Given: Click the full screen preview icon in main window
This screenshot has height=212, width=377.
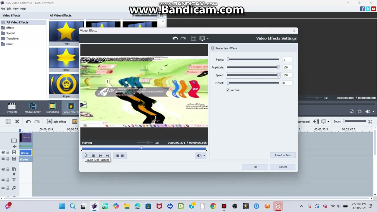Looking at the screenshot, I should [x=352, y=112].
